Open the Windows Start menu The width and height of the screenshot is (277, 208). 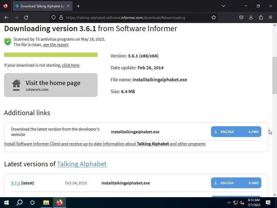pyautogui.click(x=6, y=203)
